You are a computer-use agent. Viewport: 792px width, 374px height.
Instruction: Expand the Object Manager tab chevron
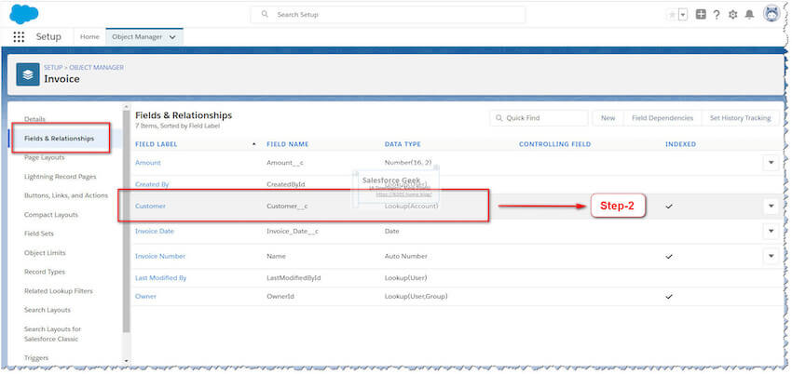pos(172,37)
